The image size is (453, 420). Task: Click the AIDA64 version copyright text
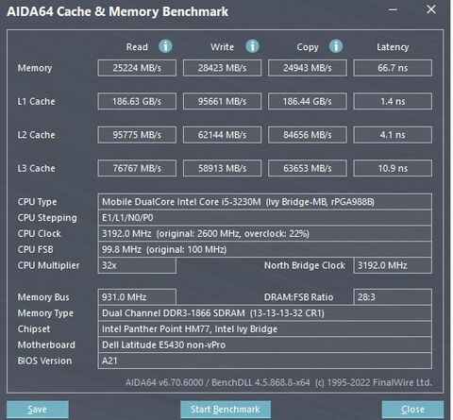coord(278,382)
